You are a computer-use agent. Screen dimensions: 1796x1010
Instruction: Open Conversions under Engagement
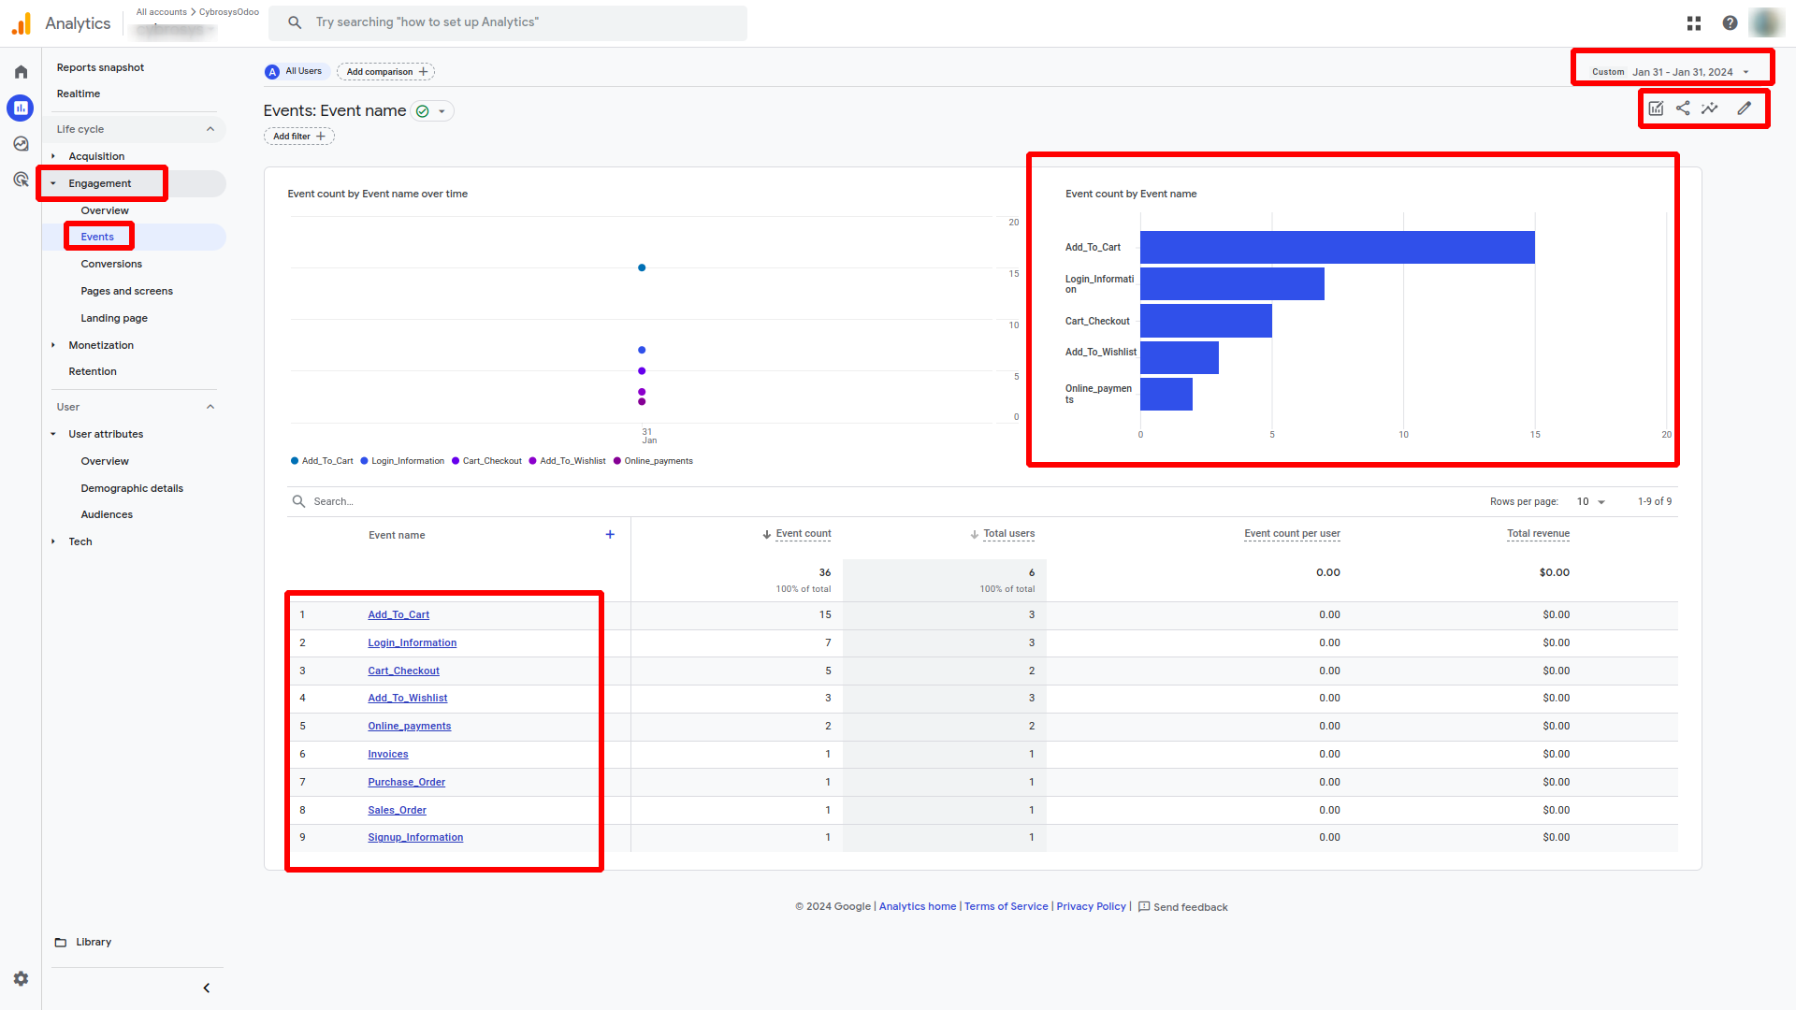111,265
